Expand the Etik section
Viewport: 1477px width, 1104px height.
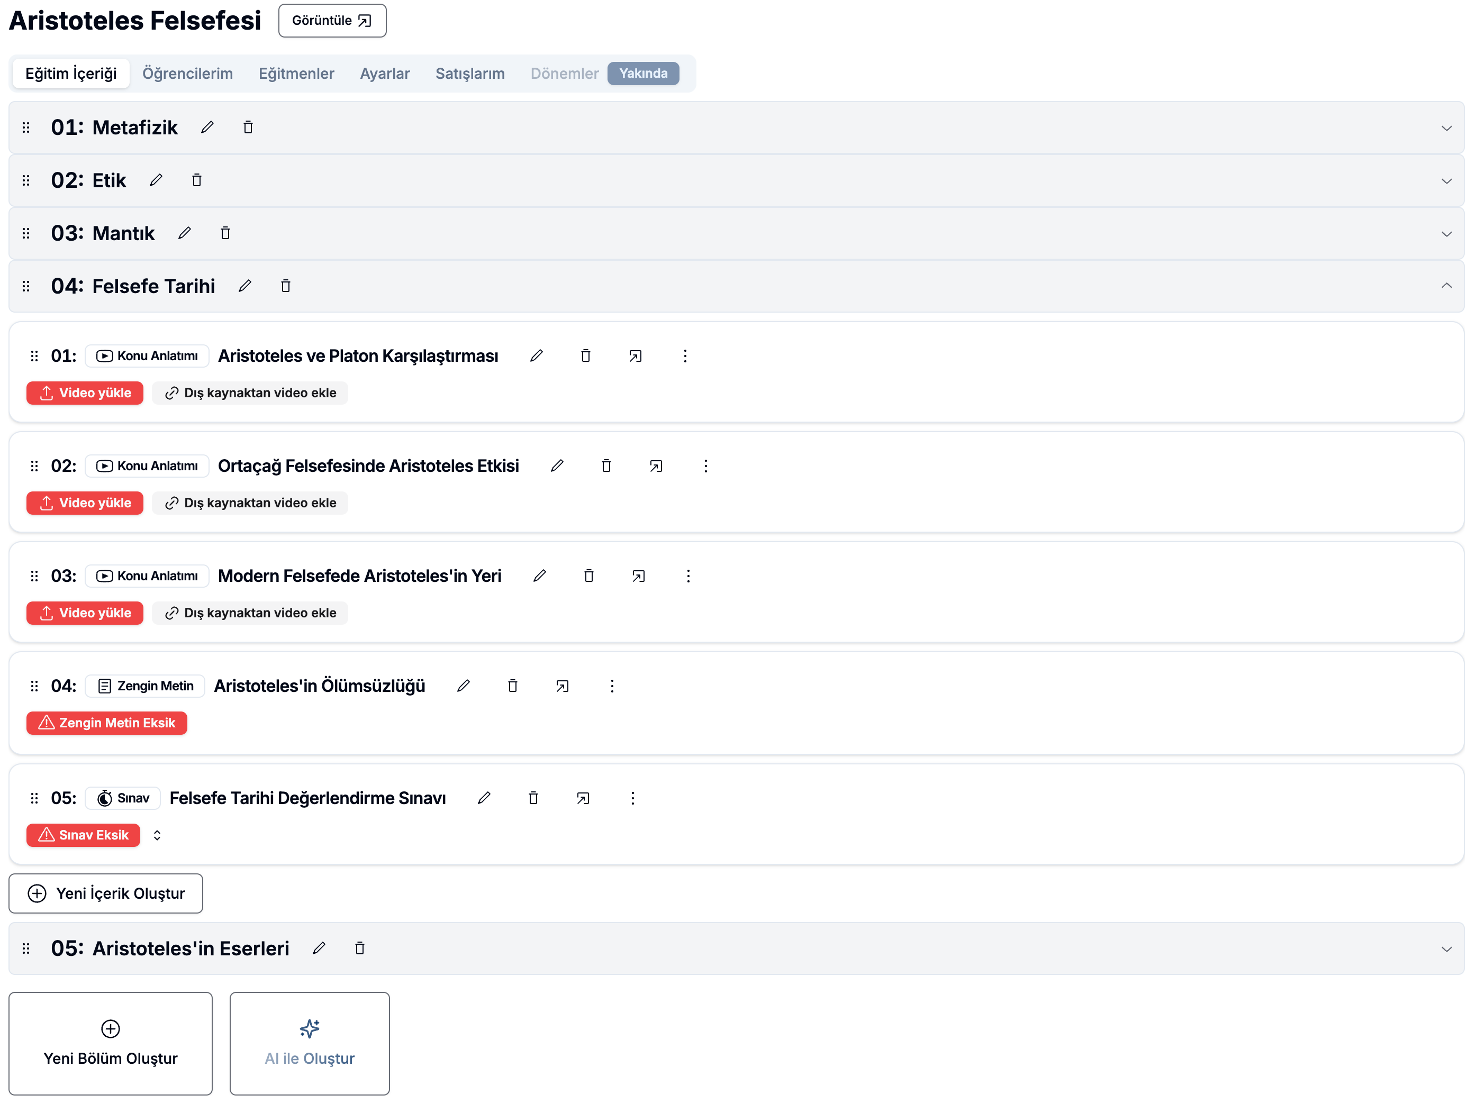(x=1446, y=181)
